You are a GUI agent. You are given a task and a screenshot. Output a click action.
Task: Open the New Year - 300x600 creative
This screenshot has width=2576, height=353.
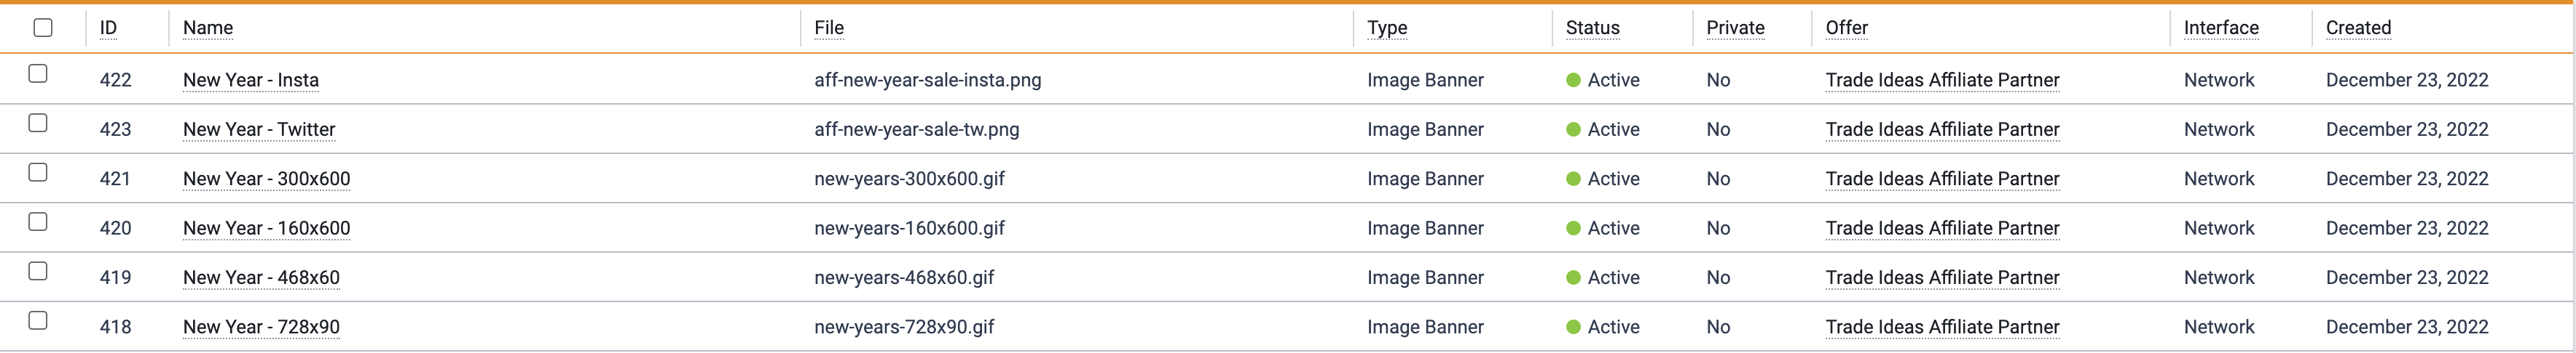point(266,179)
